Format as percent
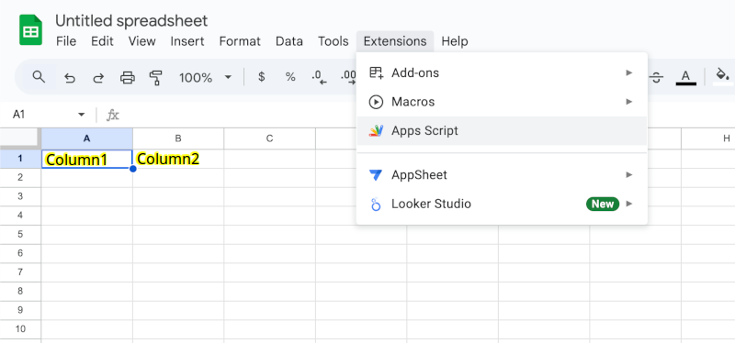The image size is (735, 343). click(x=290, y=77)
